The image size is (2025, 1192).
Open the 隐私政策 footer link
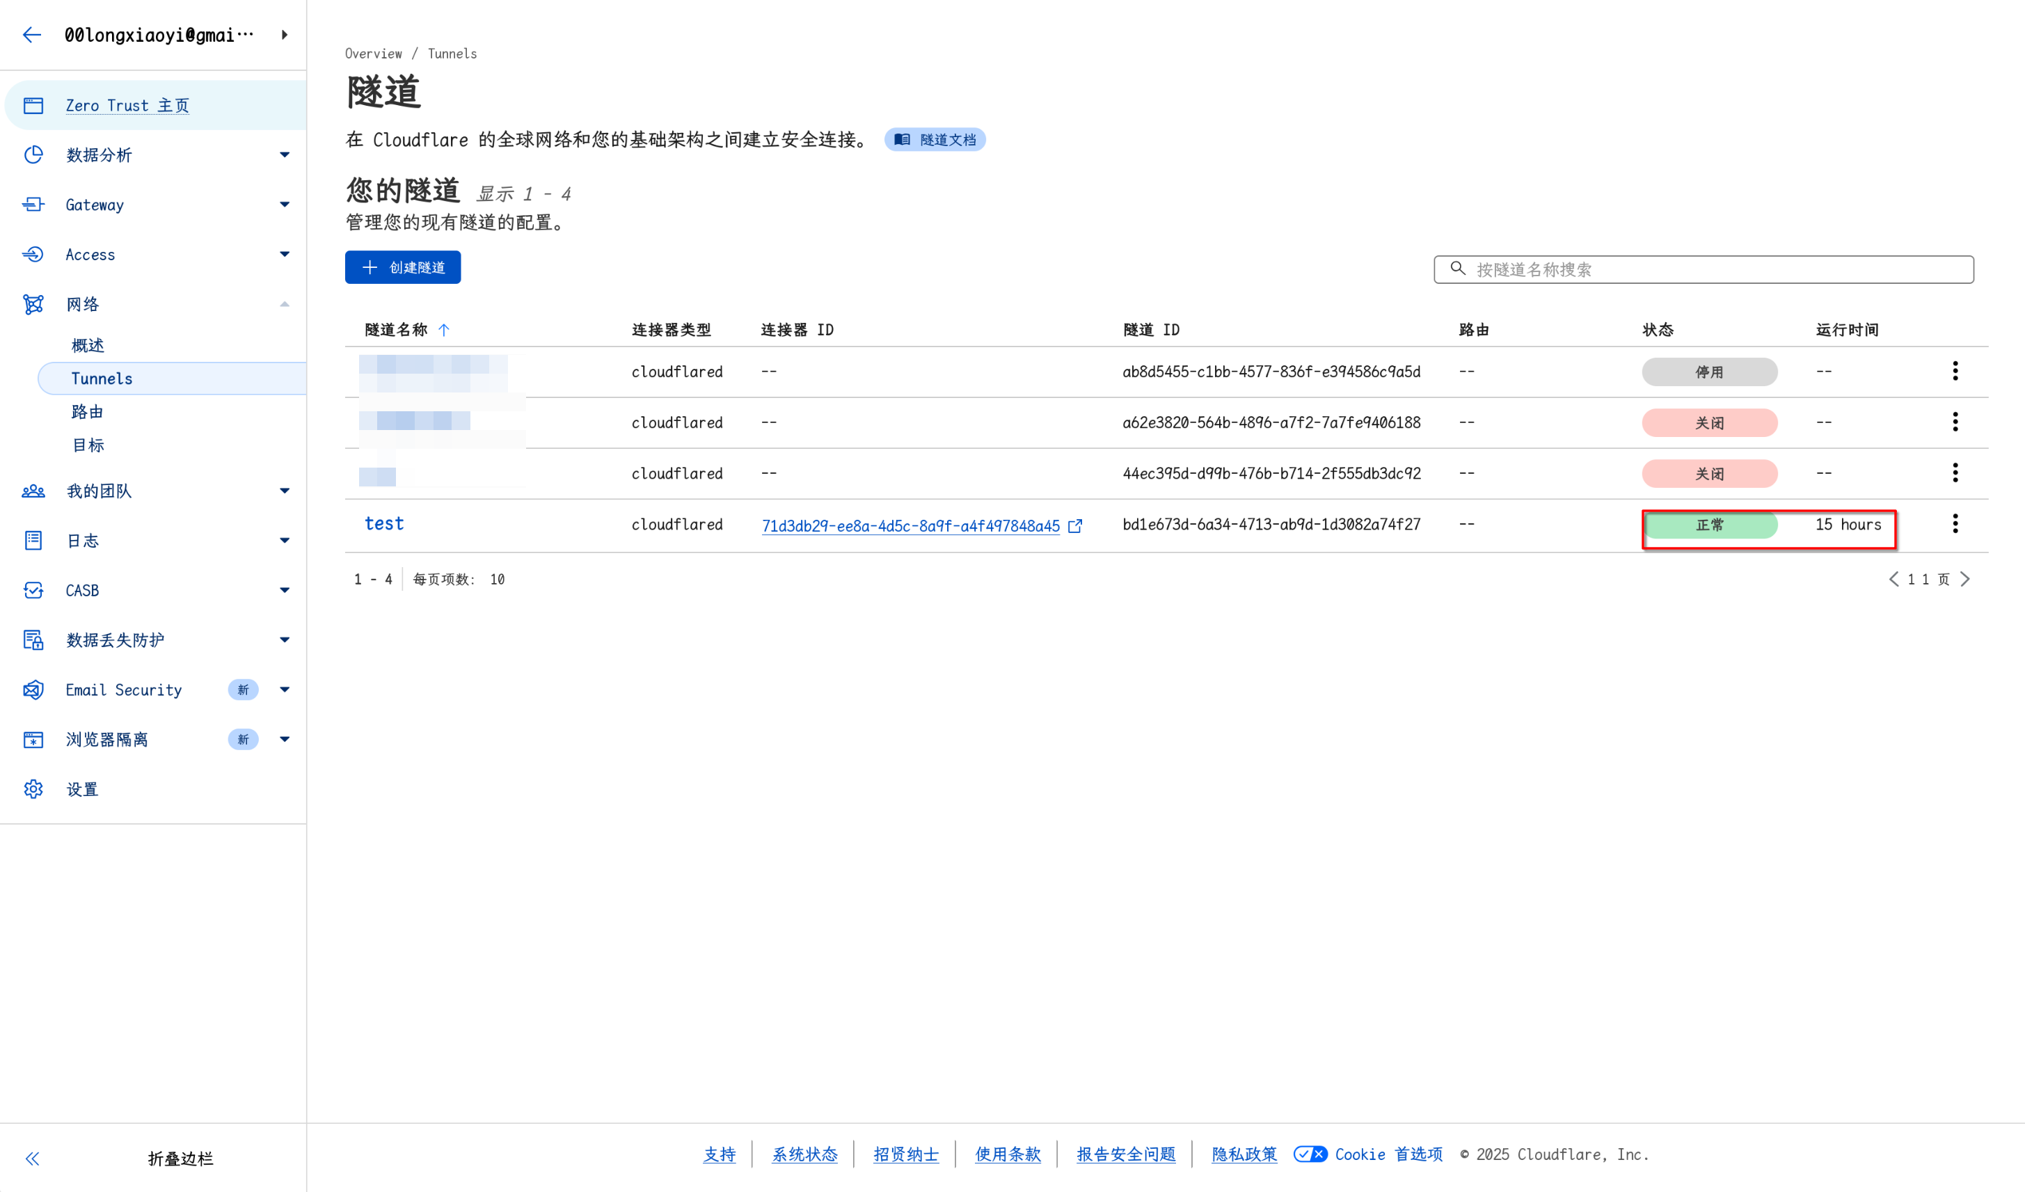click(x=1244, y=1154)
